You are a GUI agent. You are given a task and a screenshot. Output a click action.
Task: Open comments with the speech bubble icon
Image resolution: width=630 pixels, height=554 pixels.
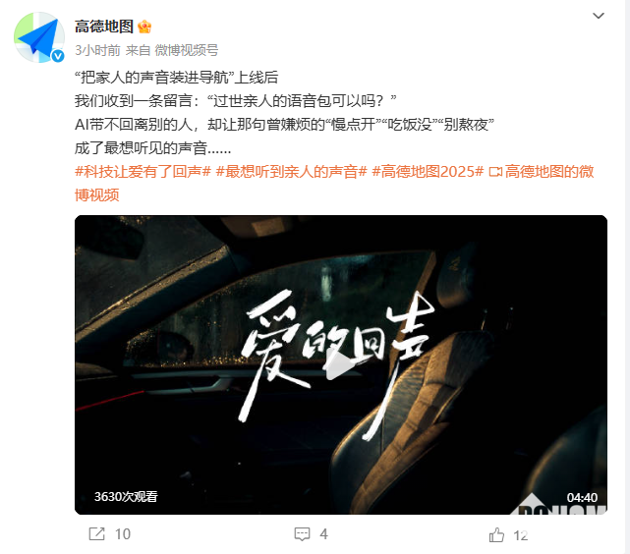(x=302, y=534)
